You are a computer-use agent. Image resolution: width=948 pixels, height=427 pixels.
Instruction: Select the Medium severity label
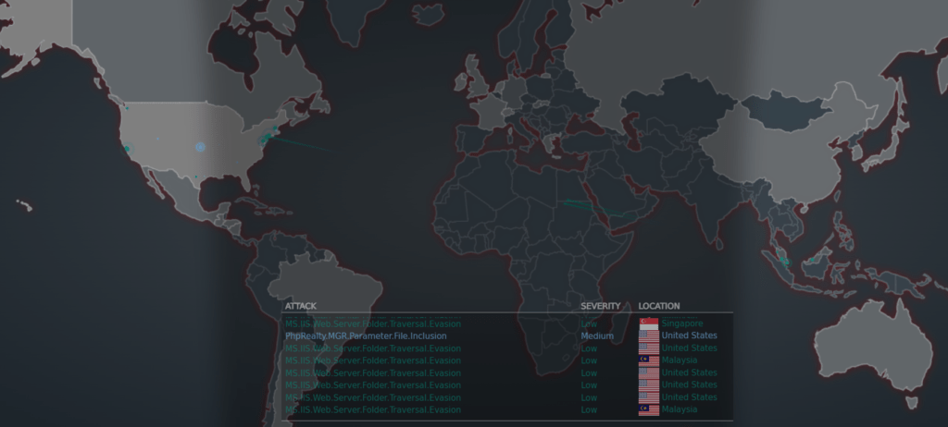click(597, 336)
